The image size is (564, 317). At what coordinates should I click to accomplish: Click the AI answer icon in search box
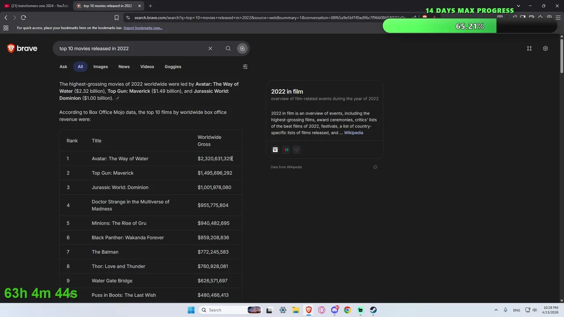tap(242, 48)
